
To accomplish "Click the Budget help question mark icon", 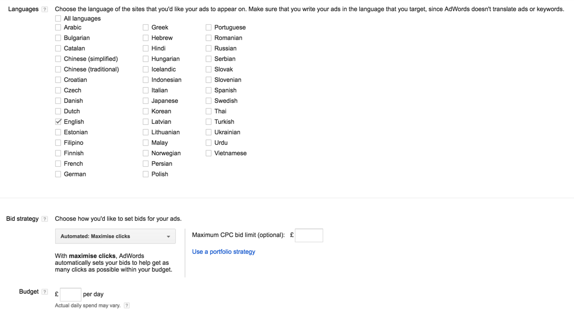I will click(45, 292).
